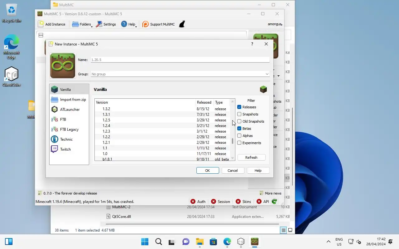Viewport: 399px width, 249px height.
Task: Enable the Snapshots filter
Action: tap(239, 114)
